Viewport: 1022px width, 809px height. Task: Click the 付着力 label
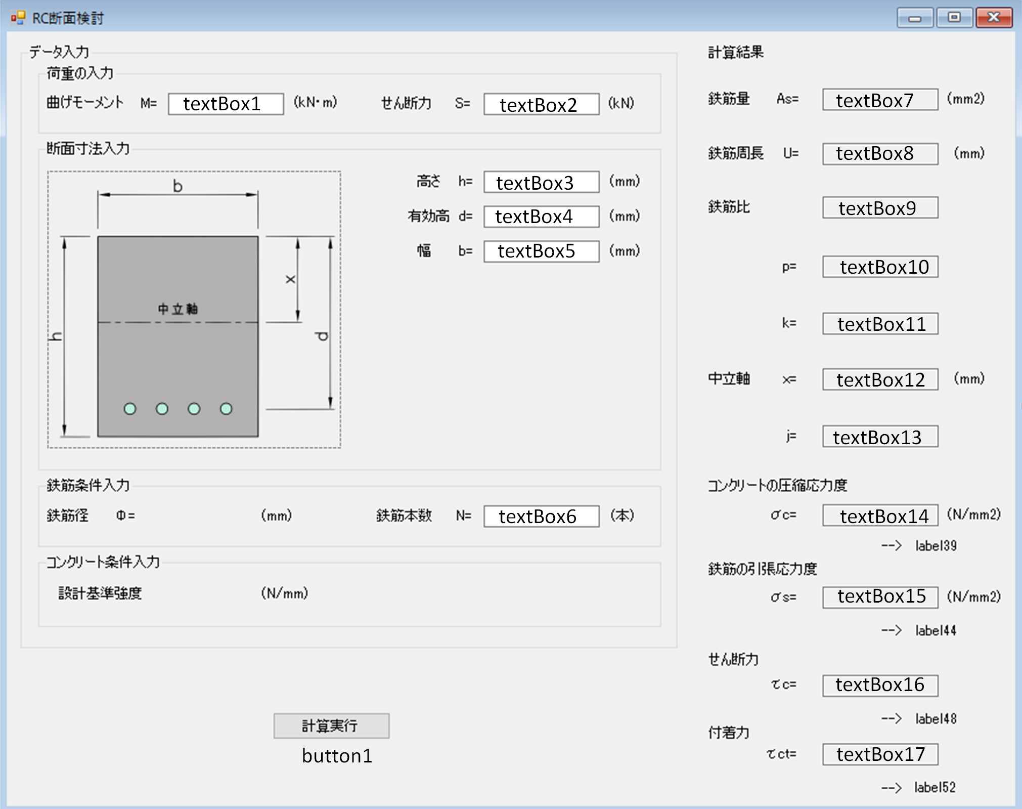(x=729, y=732)
